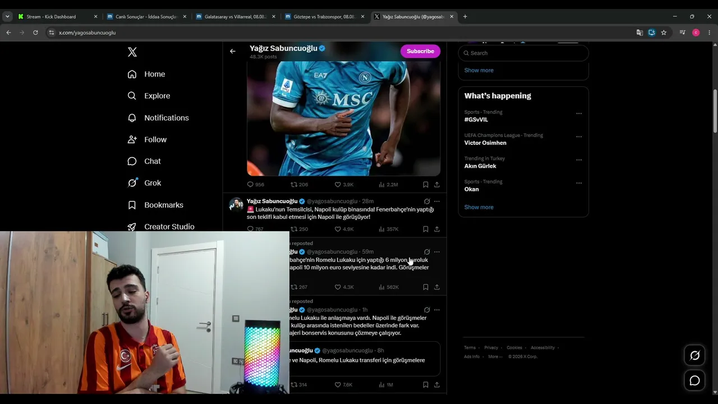The width and height of the screenshot is (718, 404).
Task: Click the purple Subscribe button
Action: click(x=420, y=51)
